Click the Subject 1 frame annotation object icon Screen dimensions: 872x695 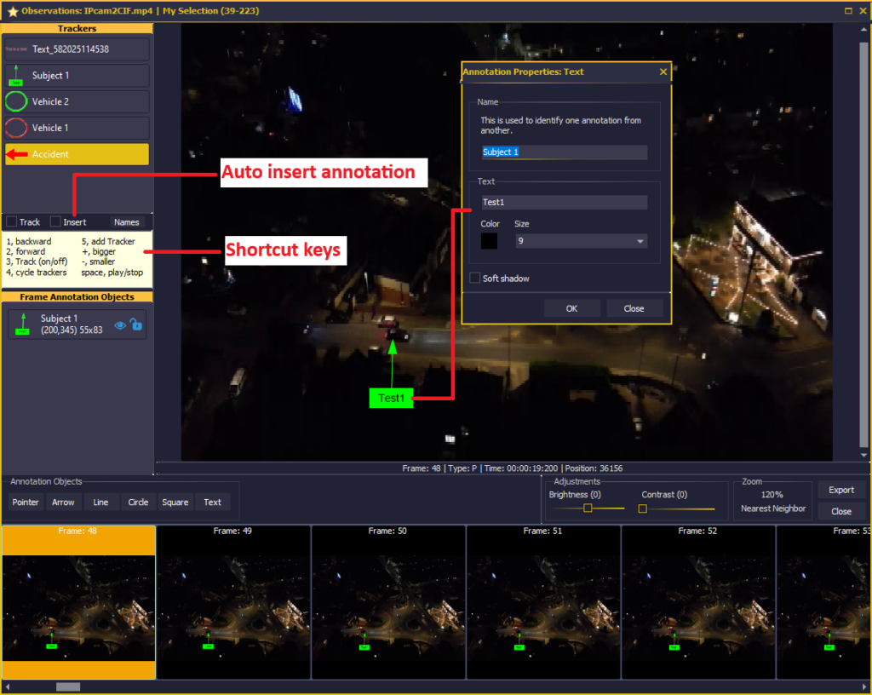pos(23,325)
